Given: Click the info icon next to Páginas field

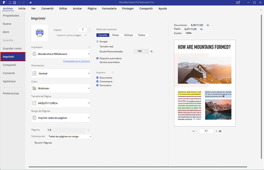Looking at the screenshot, I should click(88, 130).
